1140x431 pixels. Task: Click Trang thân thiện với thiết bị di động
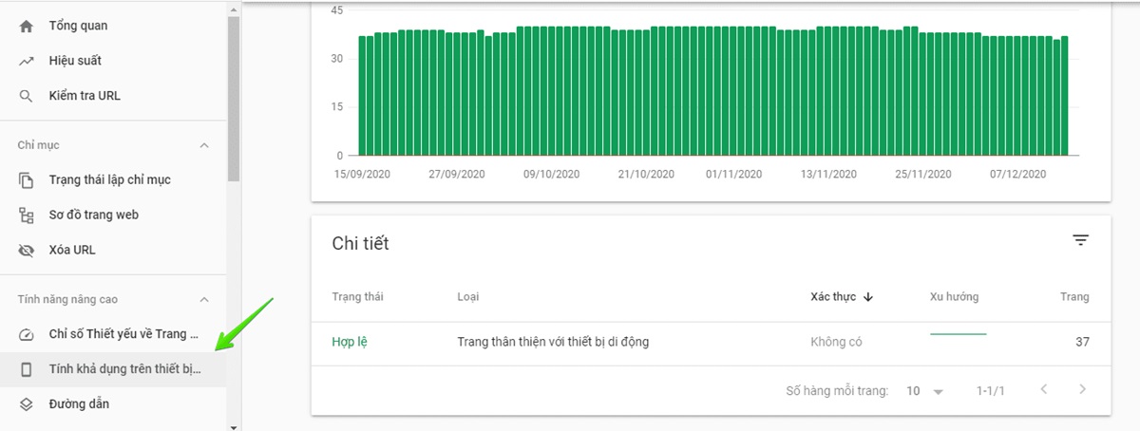(x=553, y=342)
